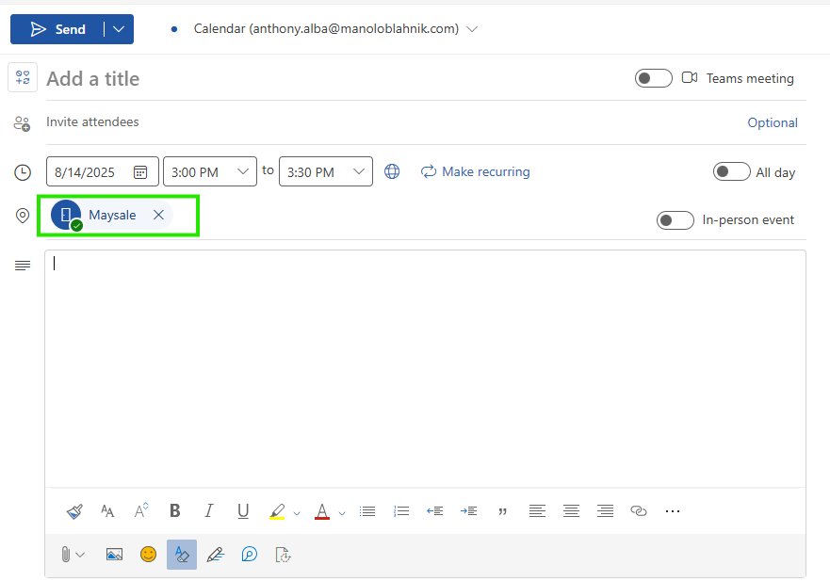The width and height of the screenshot is (830, 581).
Task: Click the grow/shrink font size icon
Action: click(141, 510)
